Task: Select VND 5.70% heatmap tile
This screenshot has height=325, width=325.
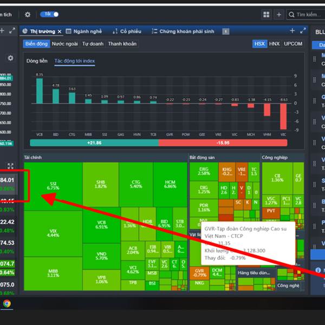Action: pyautogui.click(x=102, y=256)
